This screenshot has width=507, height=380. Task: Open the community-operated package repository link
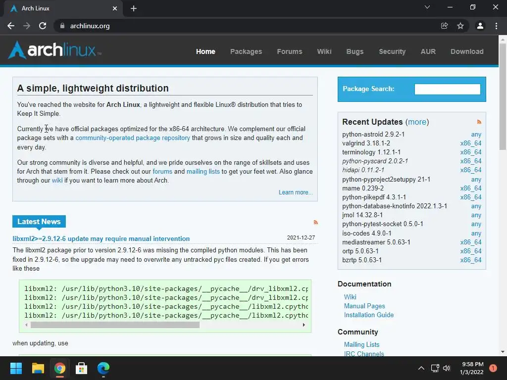click(133, 138)
